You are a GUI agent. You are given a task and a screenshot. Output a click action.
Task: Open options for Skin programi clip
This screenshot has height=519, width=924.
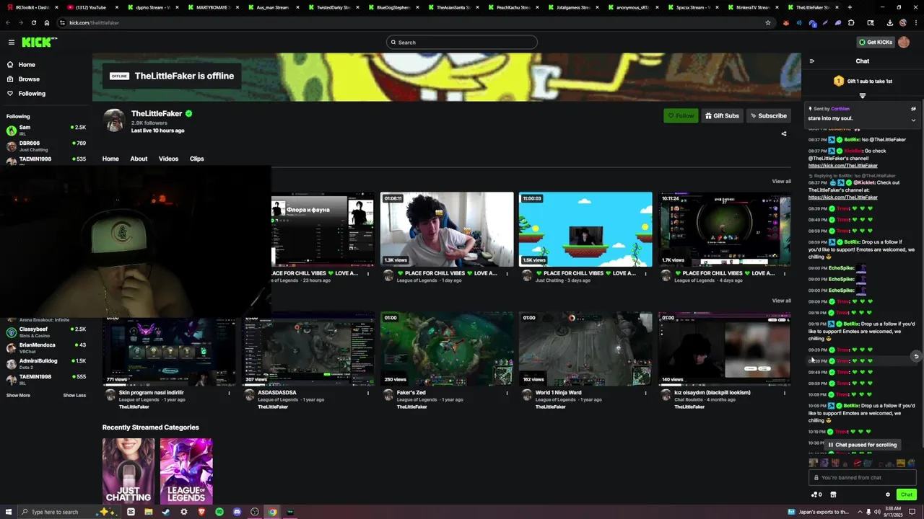(230, 393)
